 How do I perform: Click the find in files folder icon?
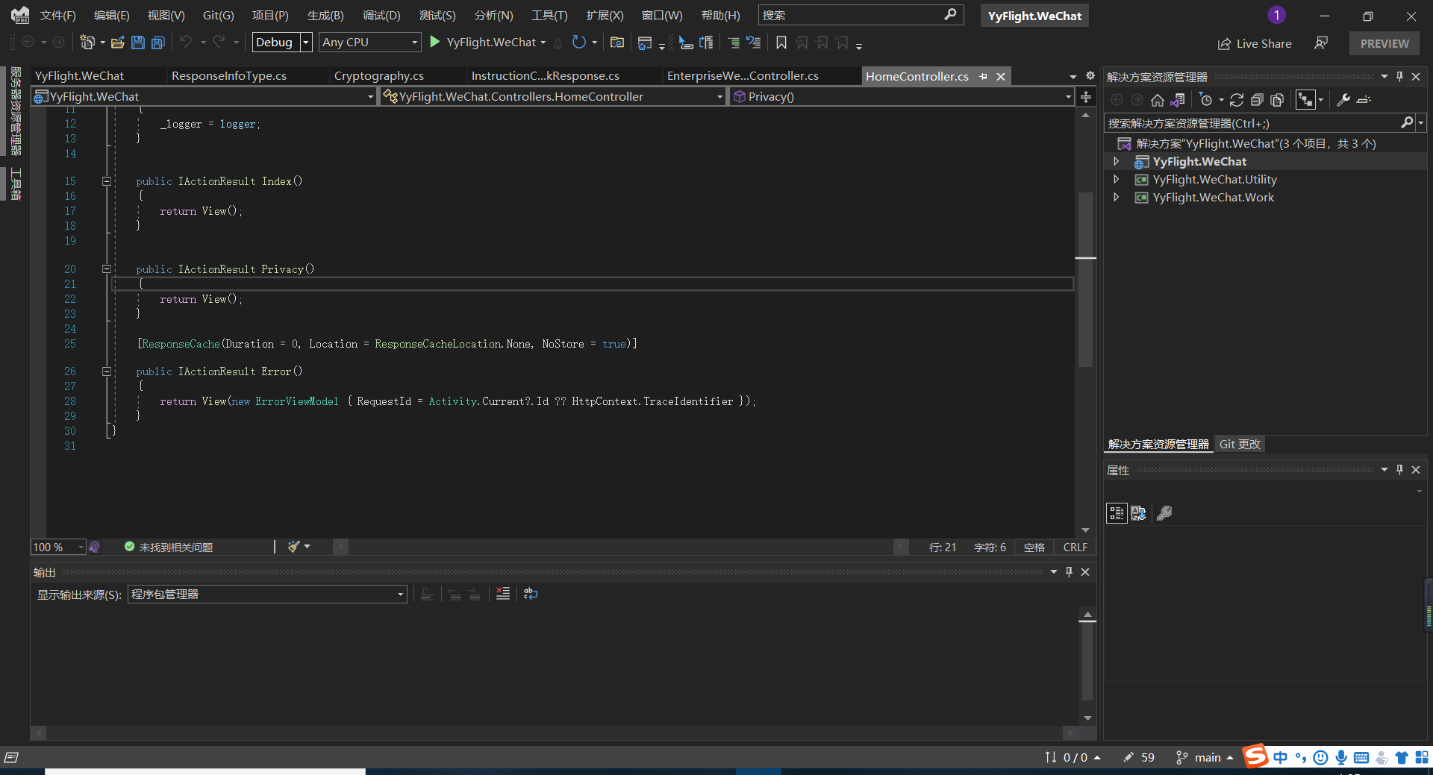[617, 43]
